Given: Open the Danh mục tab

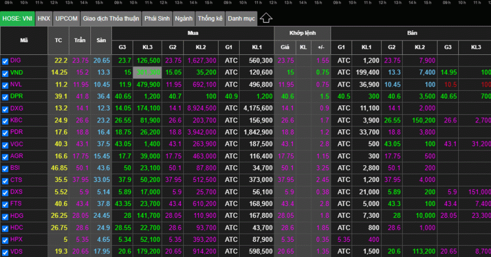Looking at the screenshot, I should (x=241, y=18).
